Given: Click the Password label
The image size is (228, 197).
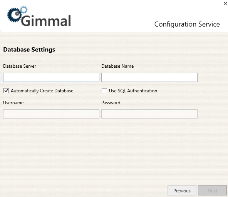Looking at the screenshot, I should click(x=111, y=103).
